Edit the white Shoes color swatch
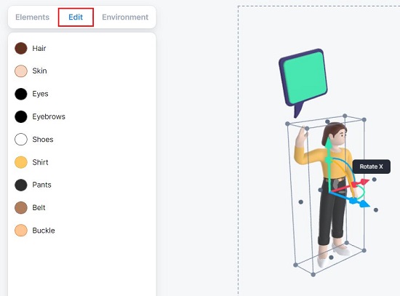This screenshot has width=400, height=296. (x=21, y=140)
